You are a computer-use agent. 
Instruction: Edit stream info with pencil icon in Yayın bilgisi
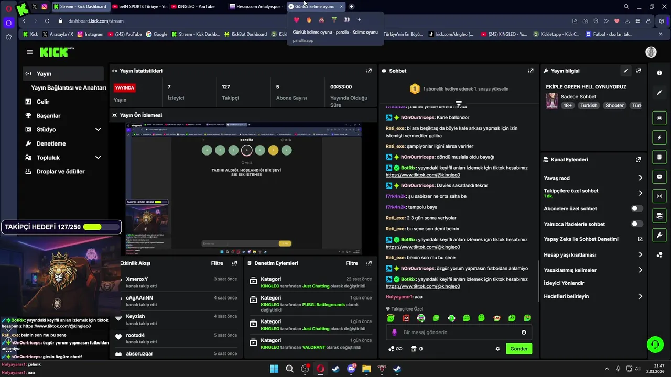(x=626, y=71)
